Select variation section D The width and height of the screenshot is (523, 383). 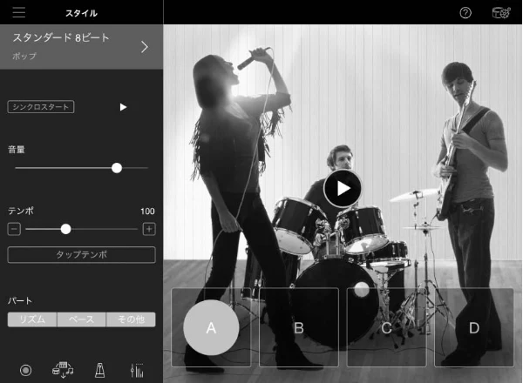coord(474,327)
